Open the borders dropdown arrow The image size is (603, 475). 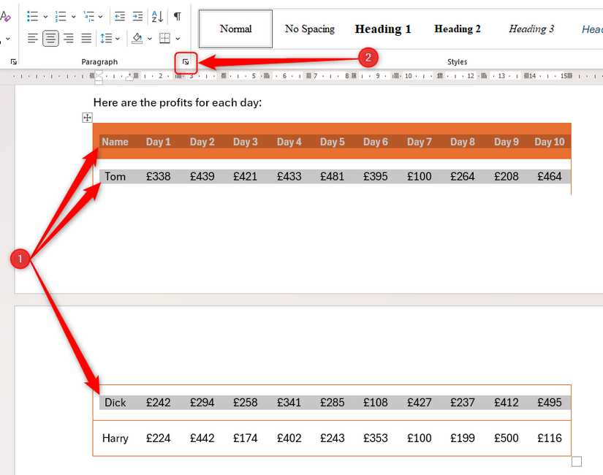[178, 38]
